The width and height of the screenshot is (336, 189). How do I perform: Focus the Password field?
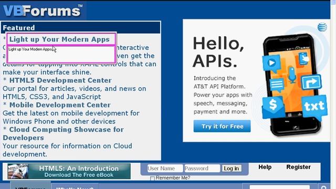tap(202, 168)
